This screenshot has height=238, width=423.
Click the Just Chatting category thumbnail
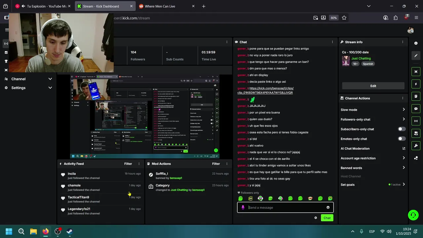(346, 61)
